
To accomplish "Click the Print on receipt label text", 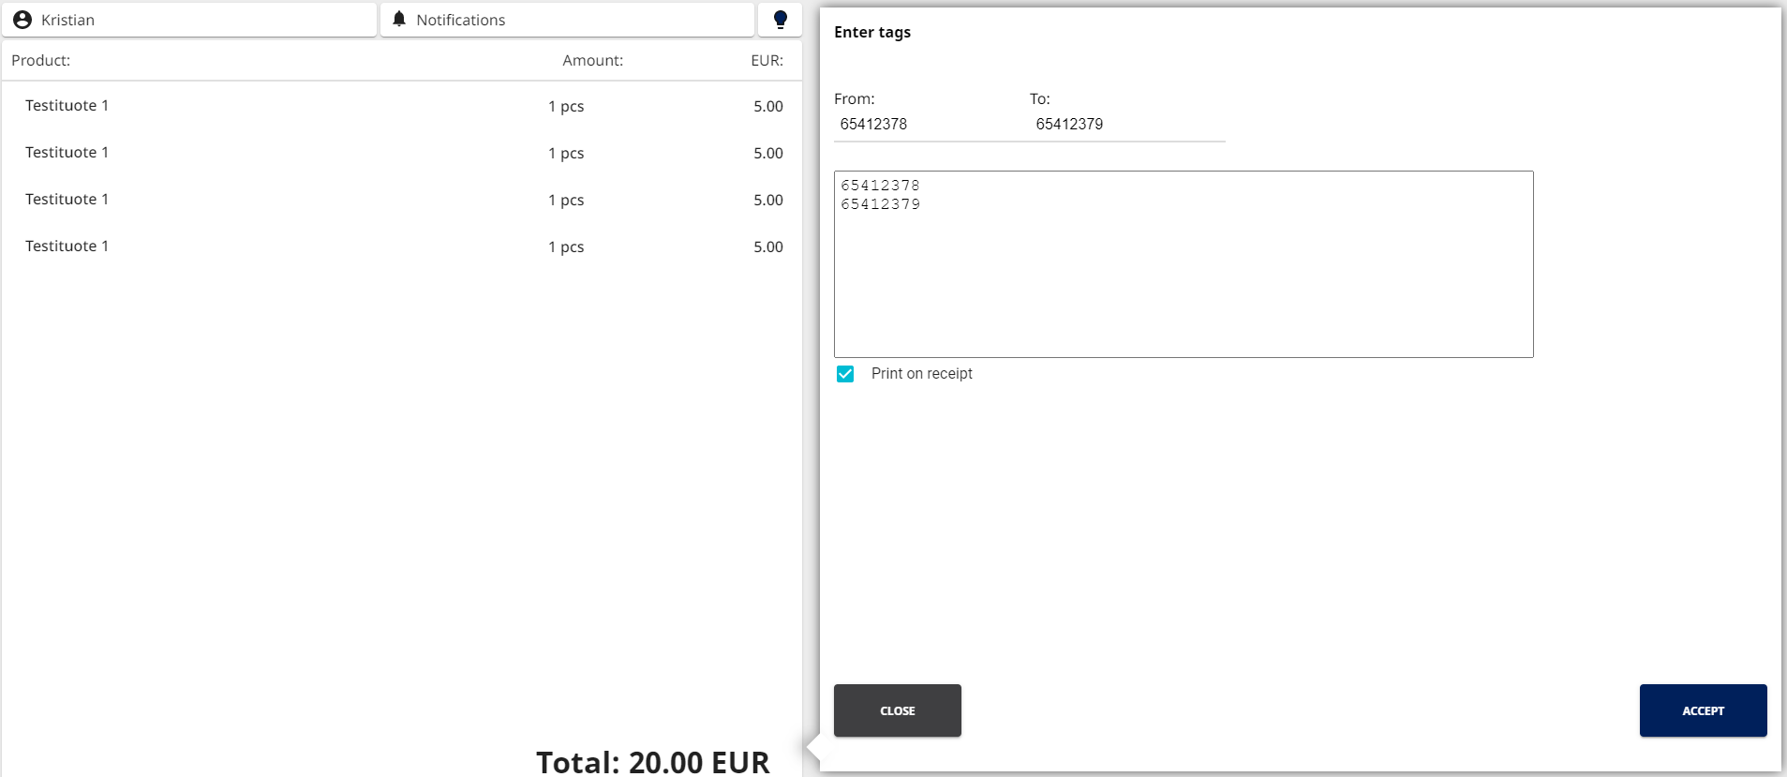I will click(921, 374).
